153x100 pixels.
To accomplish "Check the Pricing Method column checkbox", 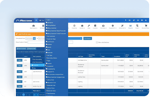I will pos(47,25).
